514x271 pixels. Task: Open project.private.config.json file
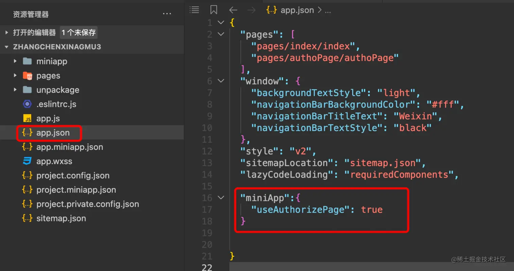pyautogui.click(x=88, y=204)
